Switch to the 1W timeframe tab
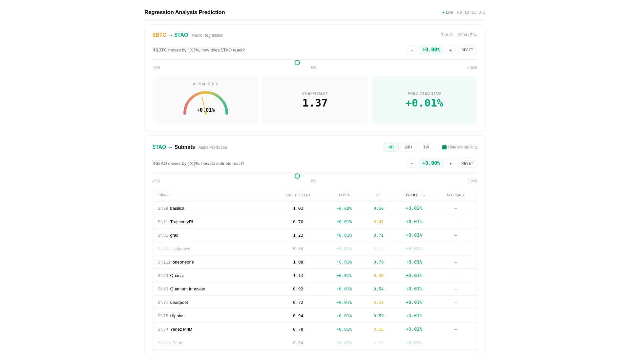 (x=426, y=147)
